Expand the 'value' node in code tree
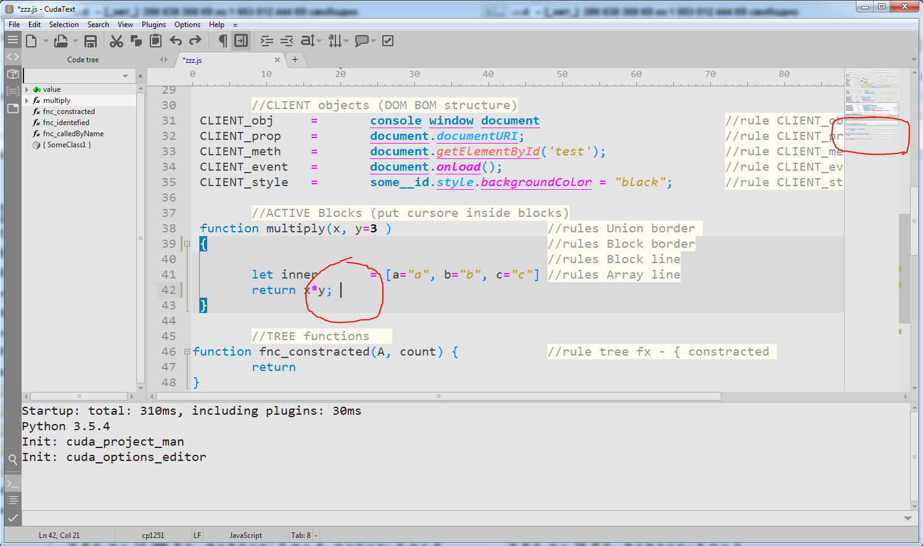923x546 pixels. [27, 89]
